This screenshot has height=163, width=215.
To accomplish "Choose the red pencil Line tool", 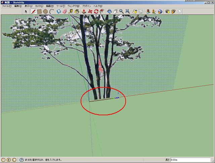I will 34,11.
